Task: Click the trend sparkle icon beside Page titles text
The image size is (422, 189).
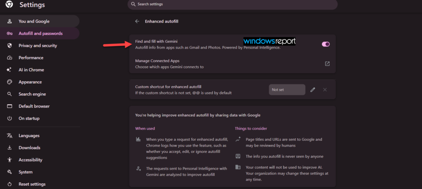Action: (238, 139)
